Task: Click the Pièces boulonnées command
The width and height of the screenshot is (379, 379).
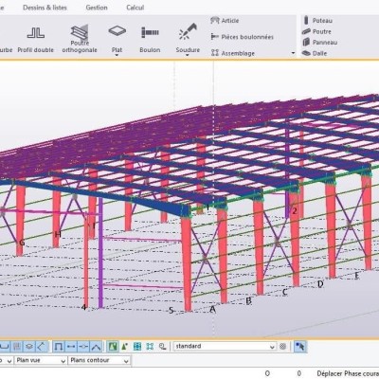Action: [243, 37]
